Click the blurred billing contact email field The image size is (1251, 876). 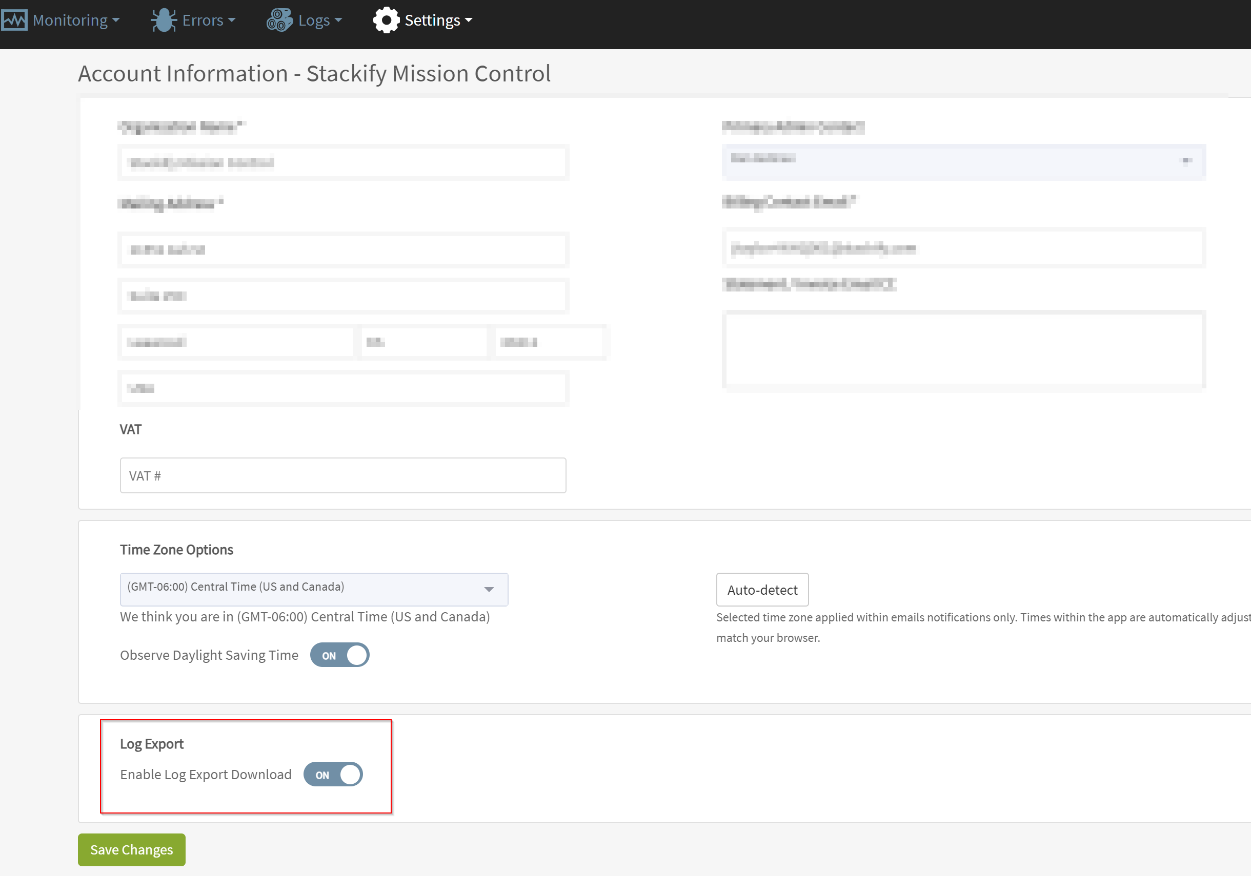[963, 248]
